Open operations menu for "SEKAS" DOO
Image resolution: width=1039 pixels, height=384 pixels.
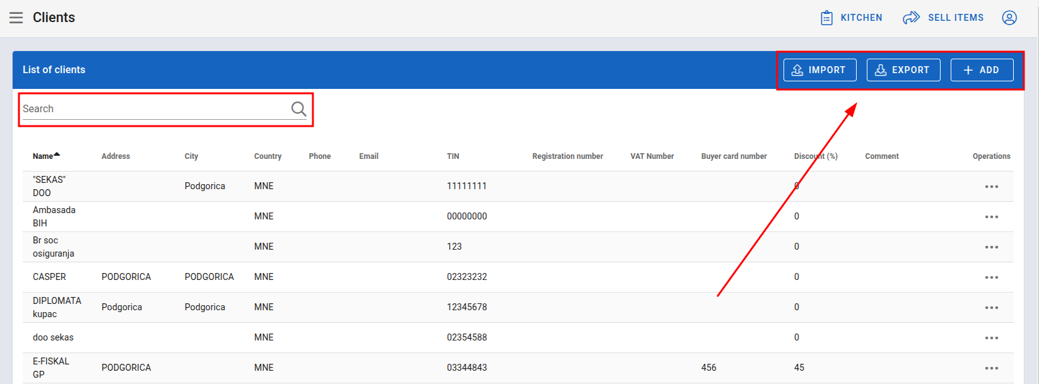click(992, 187)
